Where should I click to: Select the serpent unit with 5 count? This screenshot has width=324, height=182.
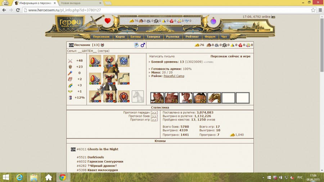point(214,98)
